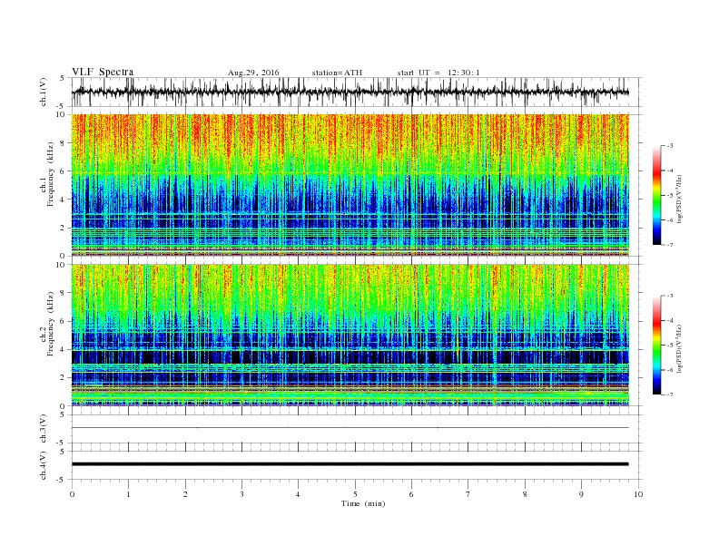Click the ch.2 color bar "log(PSD)(V²/Hz)" label

[680, 349]
